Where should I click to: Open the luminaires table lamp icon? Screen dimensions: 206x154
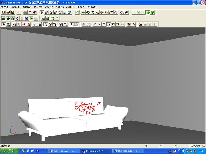57,18
